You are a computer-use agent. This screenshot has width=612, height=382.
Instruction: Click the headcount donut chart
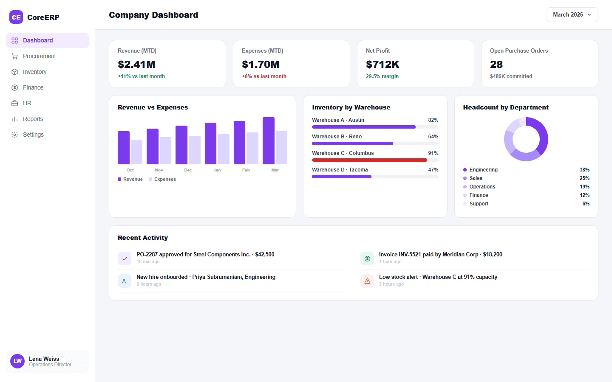coord(526,139)
